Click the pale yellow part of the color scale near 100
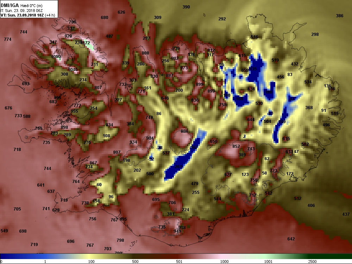The width and height of the screenshot is (352, 264). coord(90,256)
